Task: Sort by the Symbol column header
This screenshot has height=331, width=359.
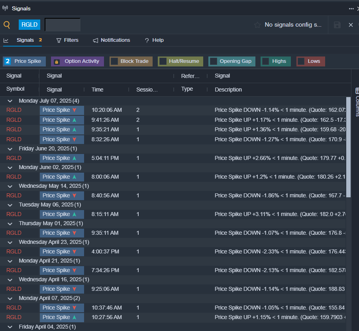Action: [x=15, y=89]
